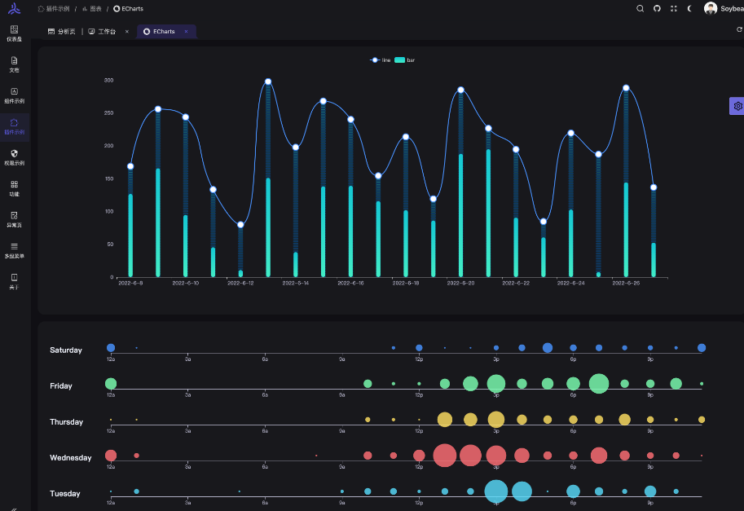Screen dimensions: 744x511
Task: Click the largest red Wednesday bubble
Action: (445, 456)
